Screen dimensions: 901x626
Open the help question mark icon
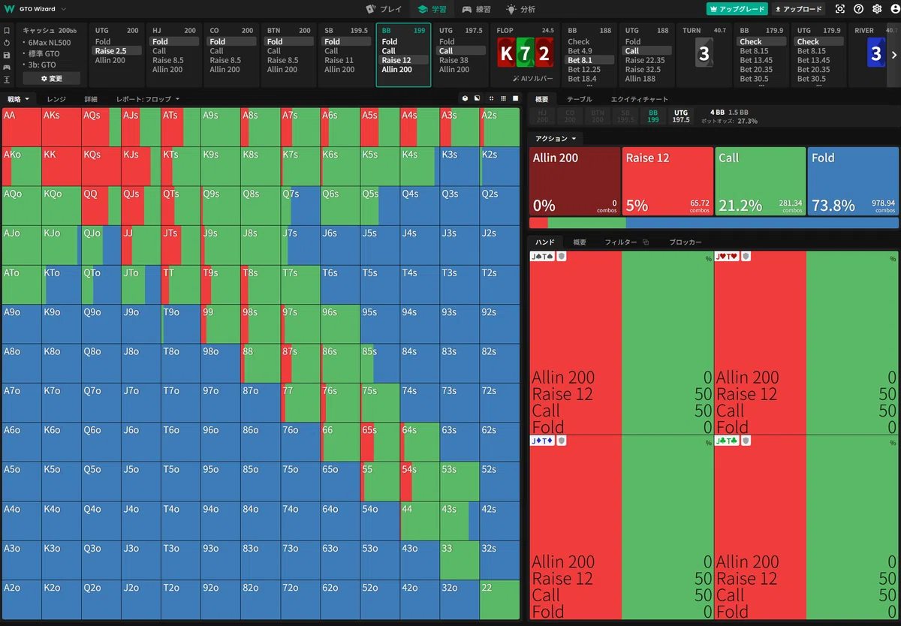858,9
